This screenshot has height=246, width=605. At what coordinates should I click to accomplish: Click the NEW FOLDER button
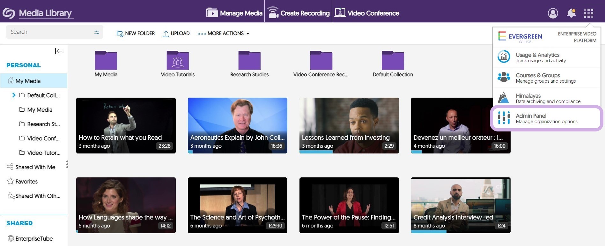pos(136,34)
